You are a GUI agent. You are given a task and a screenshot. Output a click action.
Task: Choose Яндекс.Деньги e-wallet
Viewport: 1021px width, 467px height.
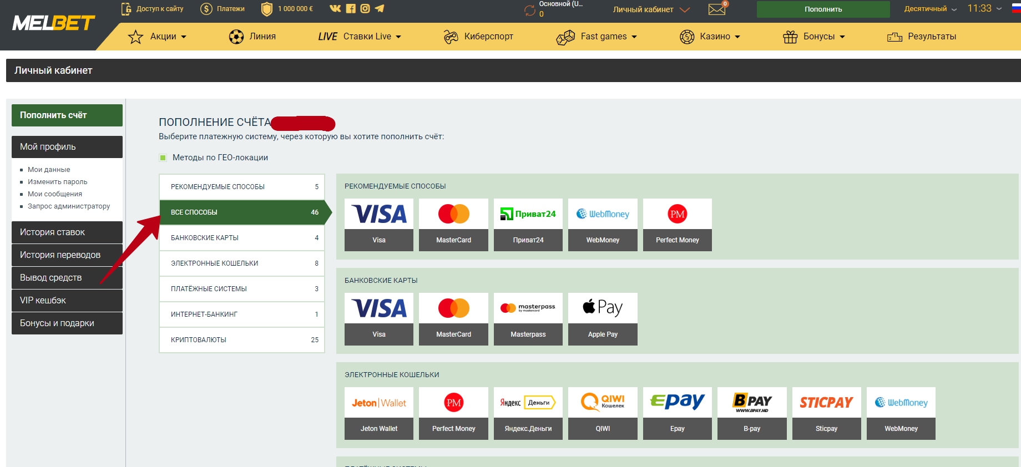coord(528,413)
